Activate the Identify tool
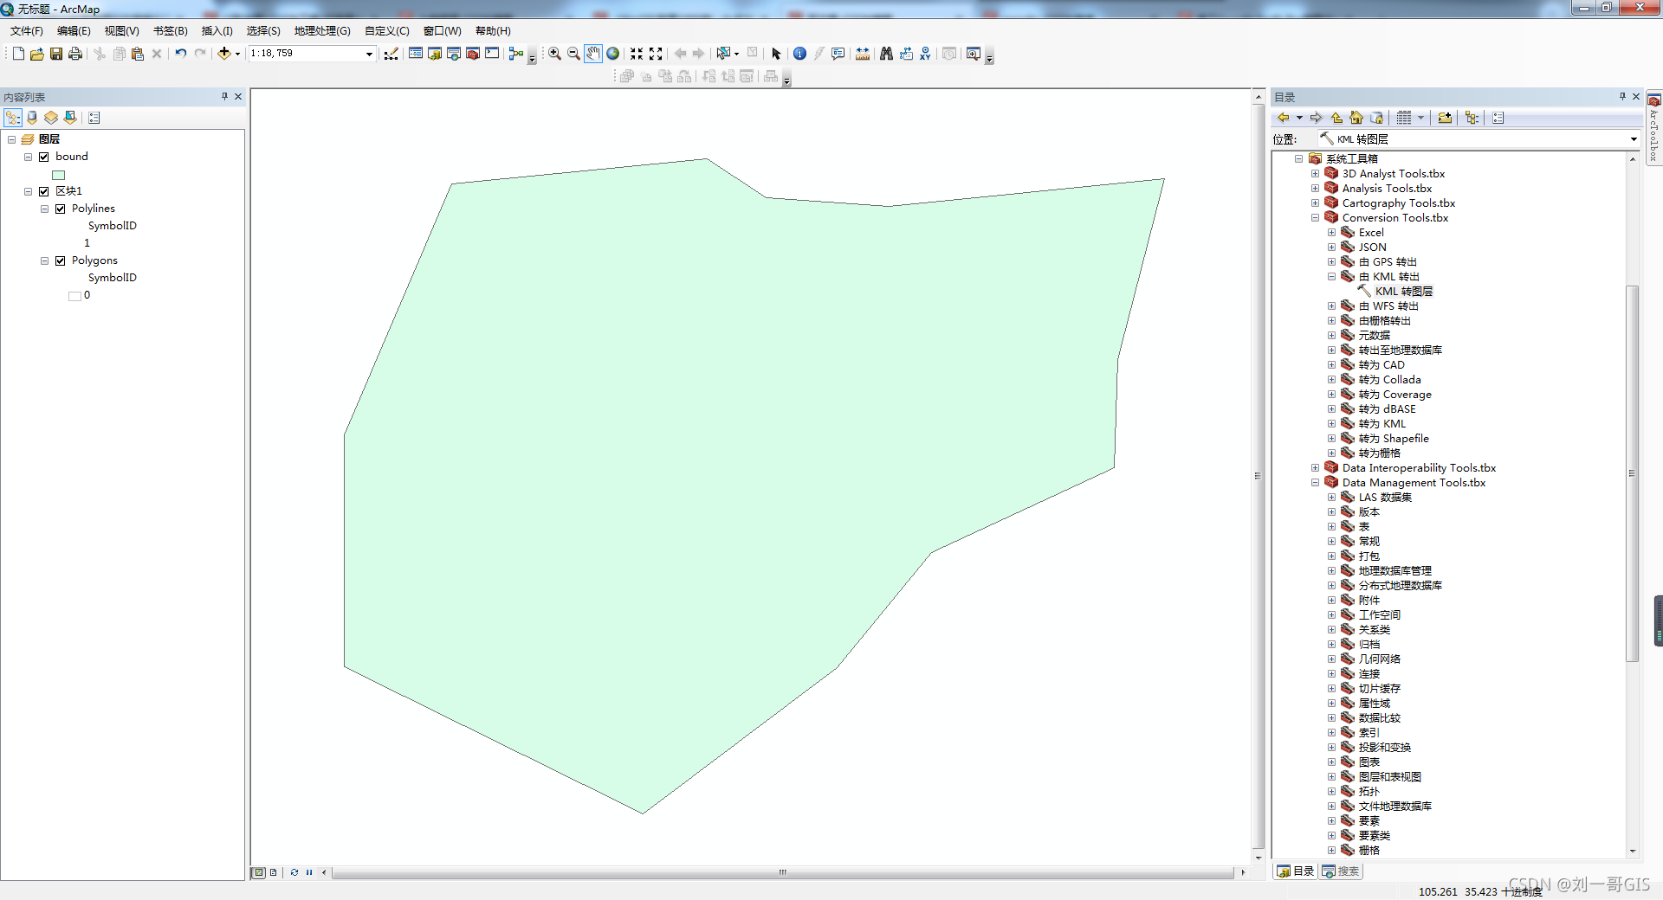Viewport: 1663px width, 900px height. tap(799, 54)
